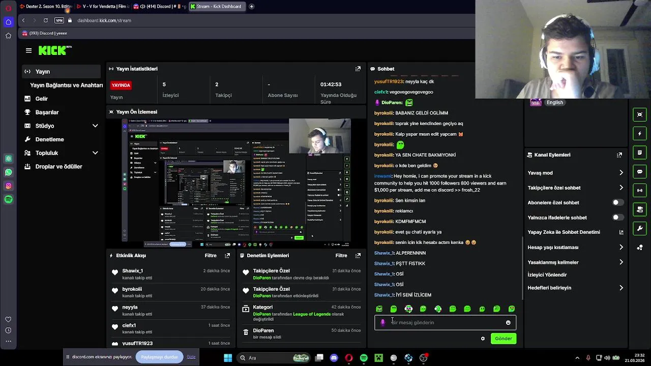Screen dimensions: 651x366
Task: Click Paylaşımı durdur to stop sharing
Action: tap(159, 357)
